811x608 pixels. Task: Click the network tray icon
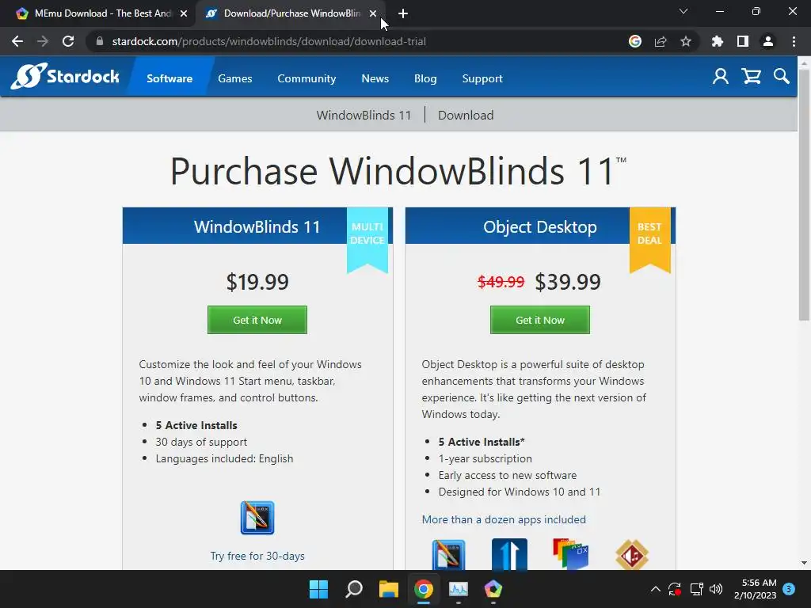pos(696,589)
